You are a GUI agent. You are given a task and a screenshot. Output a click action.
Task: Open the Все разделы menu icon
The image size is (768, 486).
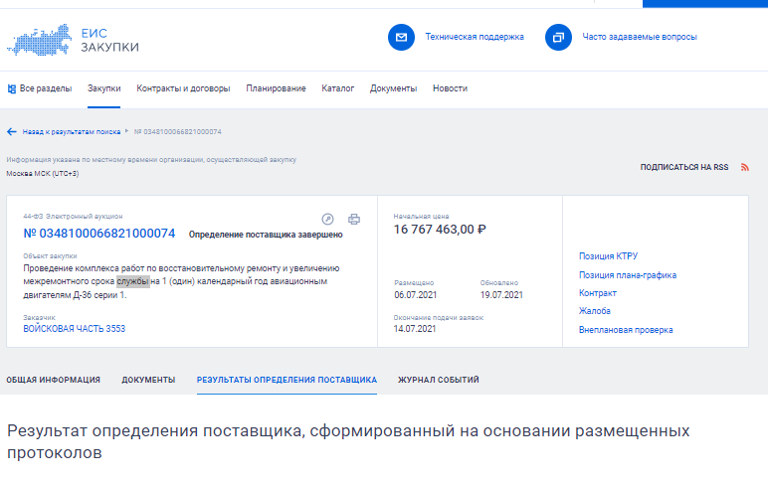(11, 88)
